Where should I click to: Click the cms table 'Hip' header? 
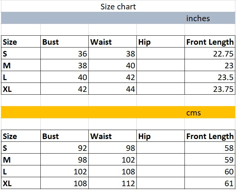click(160, 136)
